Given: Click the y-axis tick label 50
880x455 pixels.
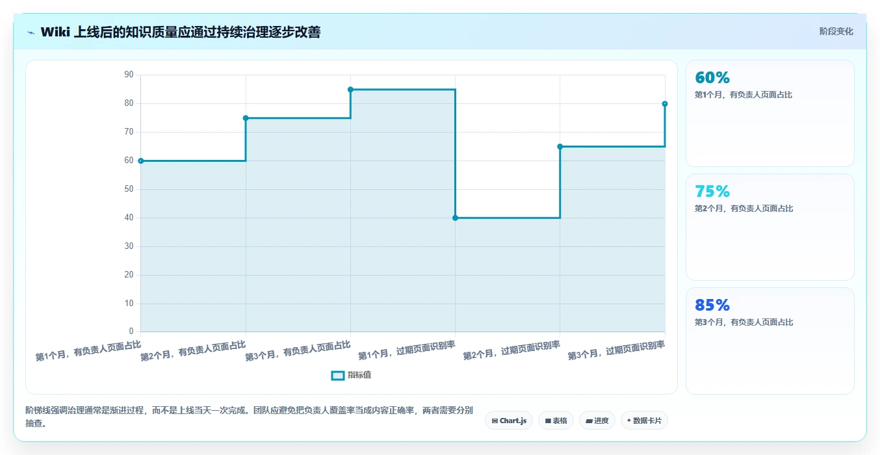Looking at the screenshot, I should coord(129,189).
